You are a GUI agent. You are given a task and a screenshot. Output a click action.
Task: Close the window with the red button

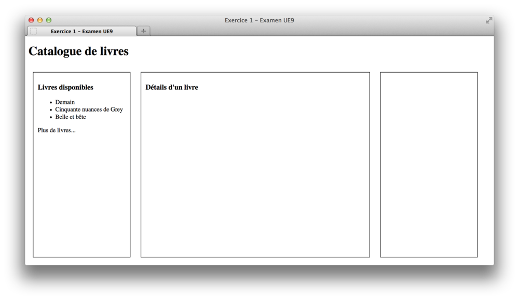tap(32, 20)
